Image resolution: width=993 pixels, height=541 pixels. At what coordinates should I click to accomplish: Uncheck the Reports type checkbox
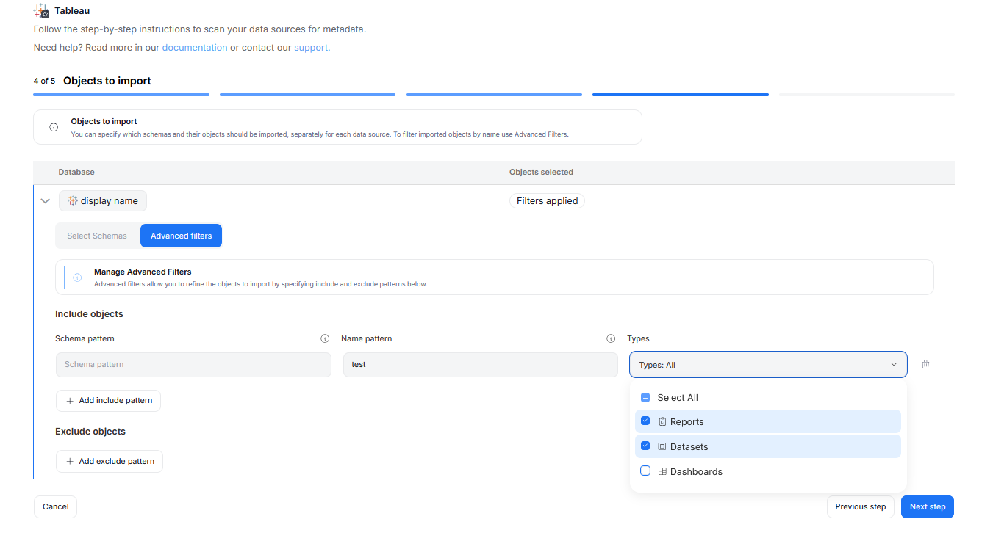[x=645, y=421]
